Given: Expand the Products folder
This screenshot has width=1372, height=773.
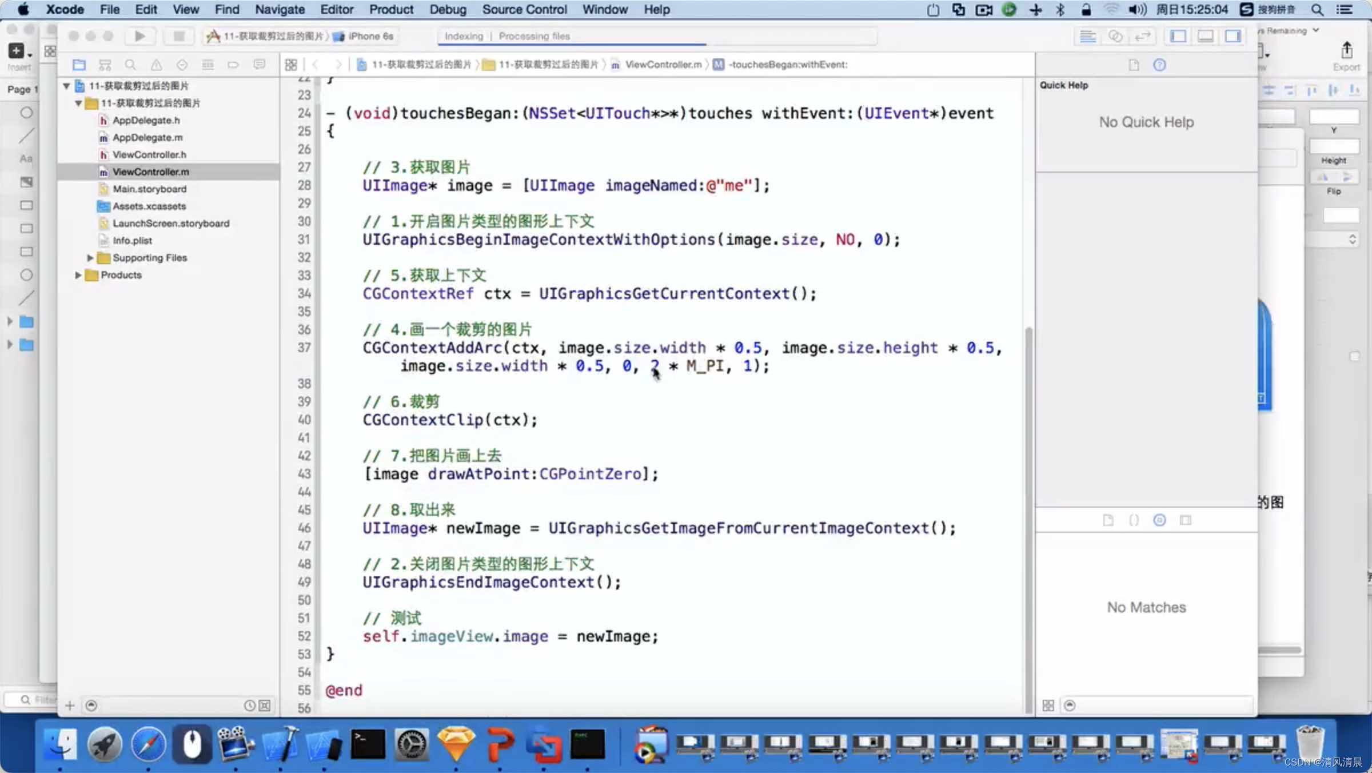Looking at the screenshot, I should click(78, 275).
